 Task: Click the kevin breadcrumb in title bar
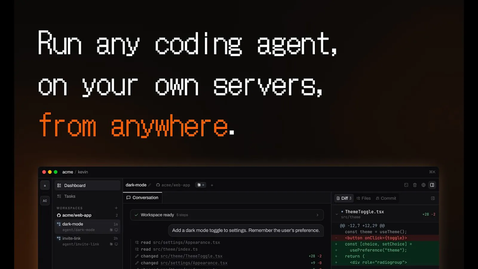83,172
